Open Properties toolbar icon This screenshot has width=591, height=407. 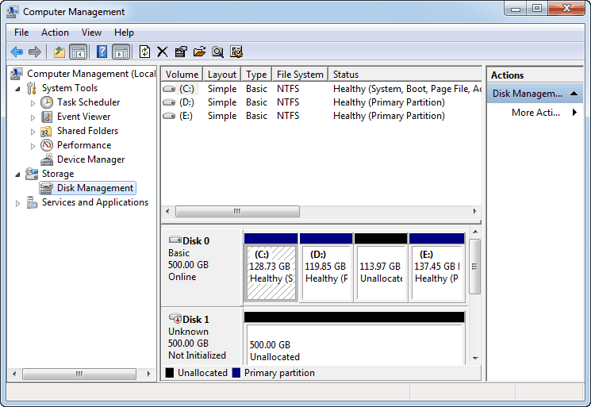coord(181,52)
